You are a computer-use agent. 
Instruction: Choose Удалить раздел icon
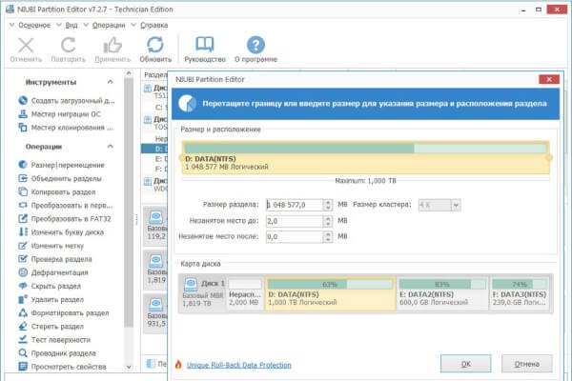click(23, 299)
